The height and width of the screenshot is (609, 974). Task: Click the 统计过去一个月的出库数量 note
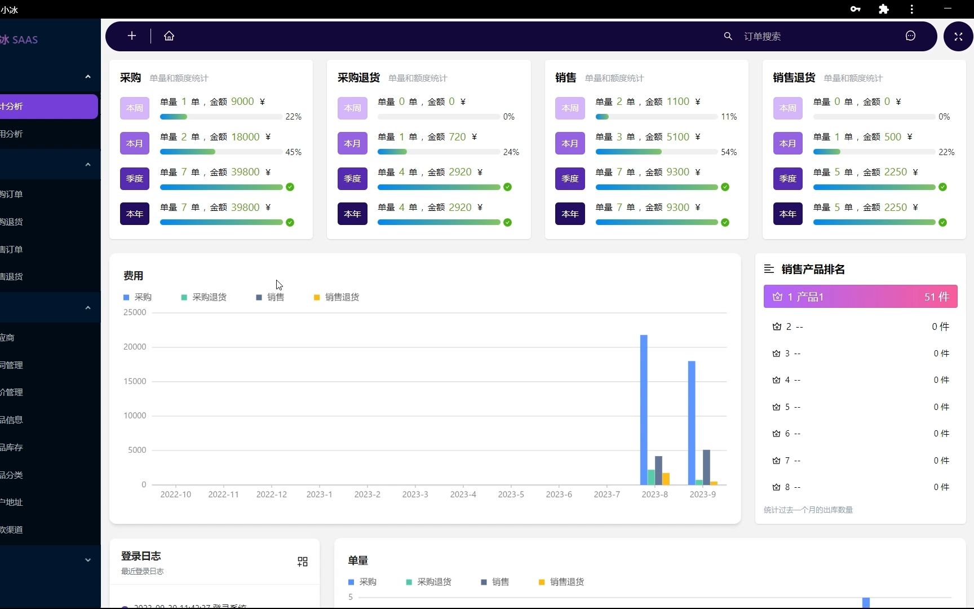click(808, 510)
